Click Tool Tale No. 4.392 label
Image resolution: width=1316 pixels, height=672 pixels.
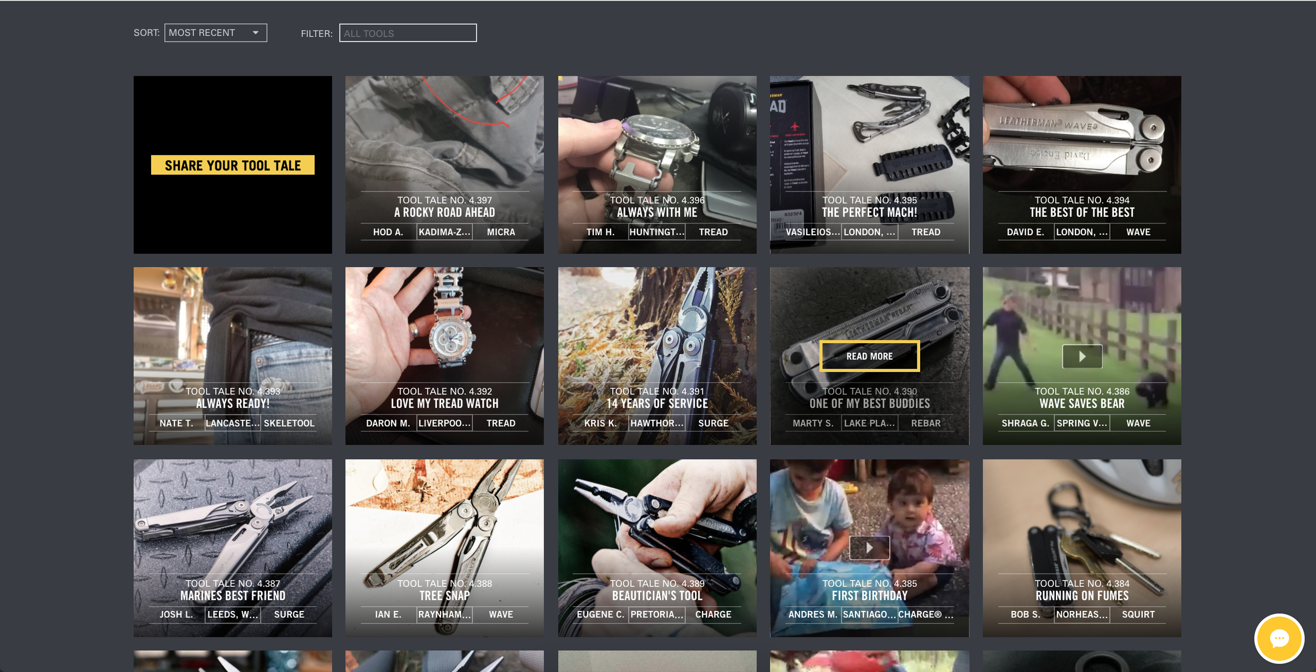pos(444,391)
